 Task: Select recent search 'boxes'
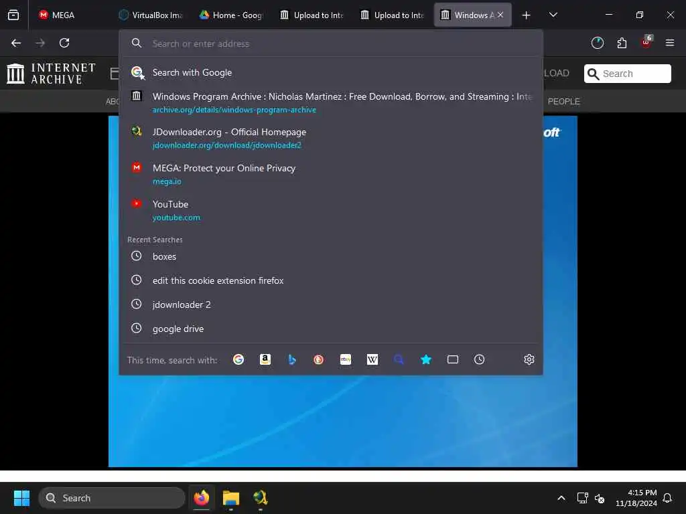pos(331,256)
